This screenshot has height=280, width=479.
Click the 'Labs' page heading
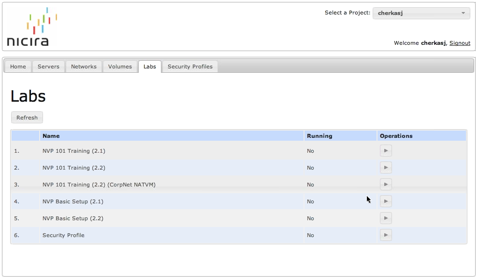tap(28, 96)
